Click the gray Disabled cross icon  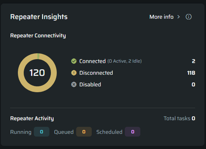tap(74, 84)
